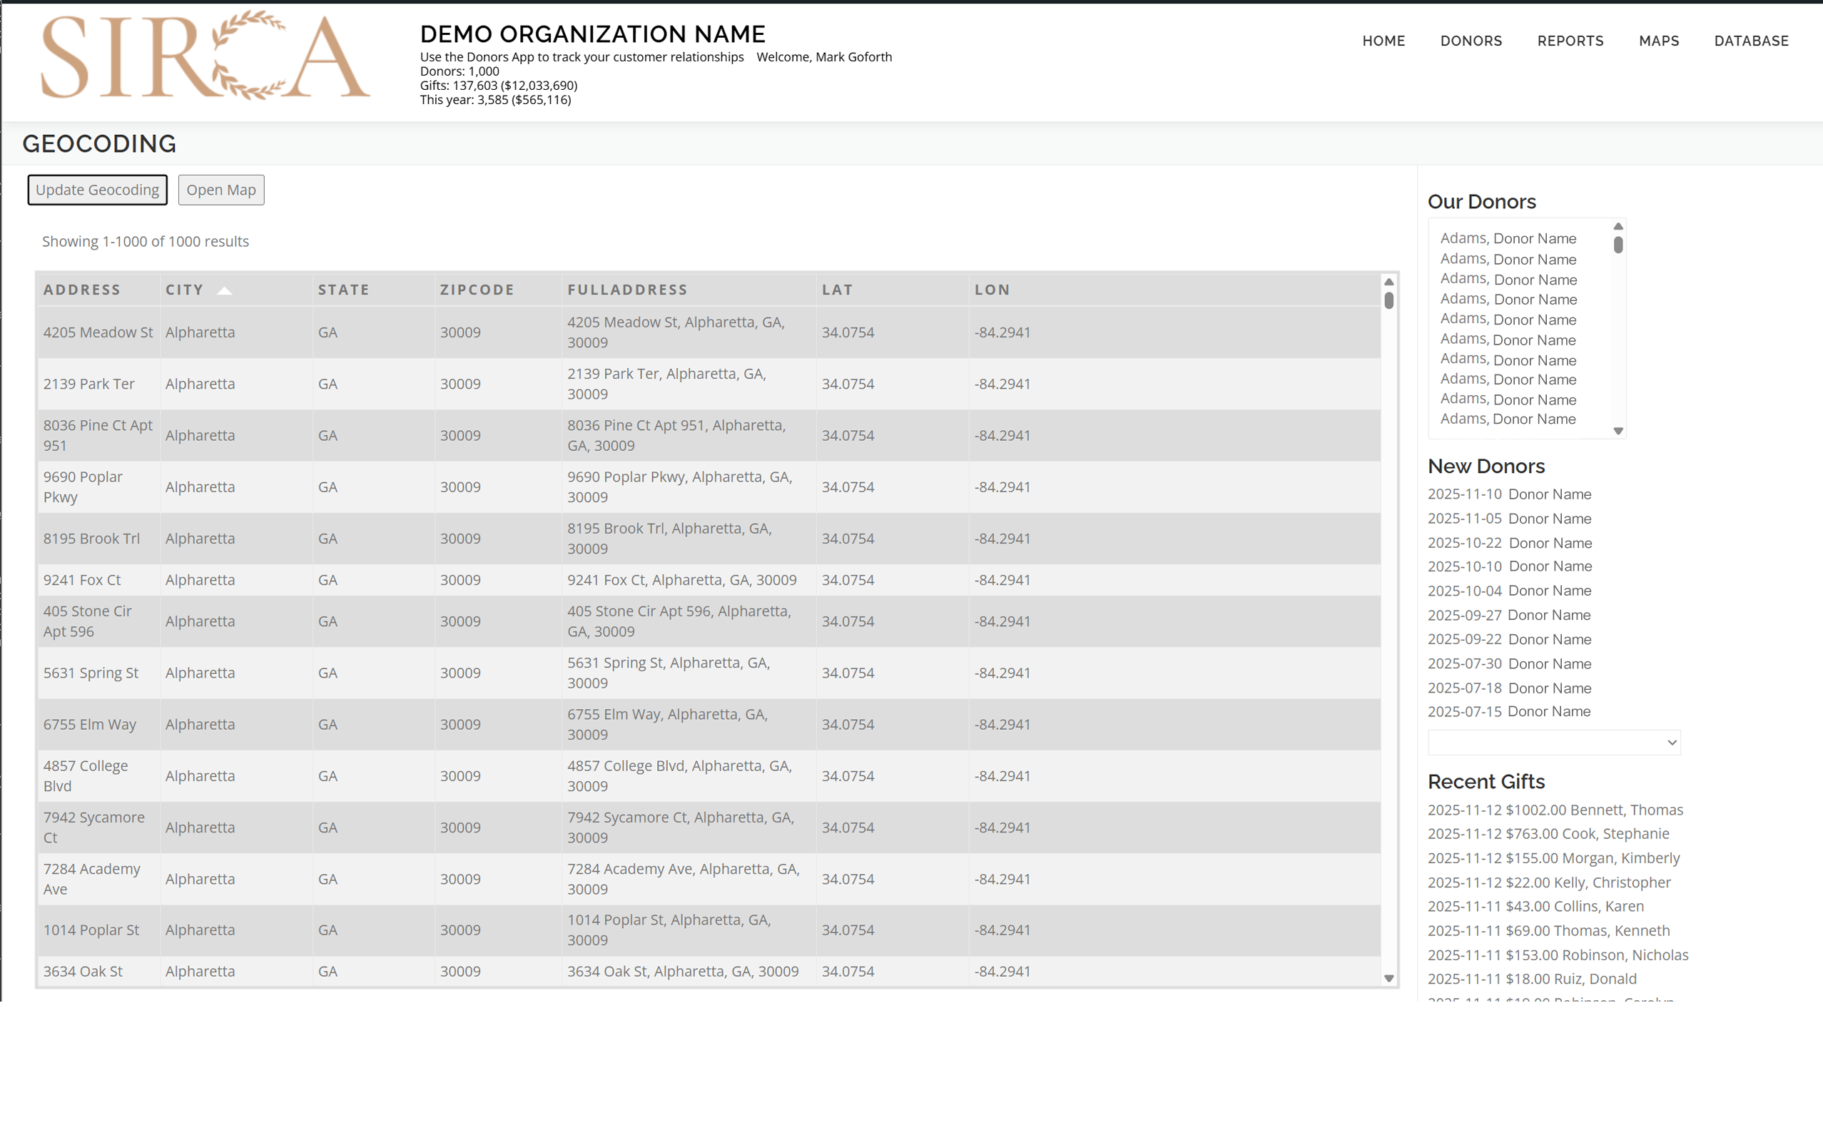Sort table by ZIPCODE header
Screen dimensions: 1823x1145
(x=477, y=290)
